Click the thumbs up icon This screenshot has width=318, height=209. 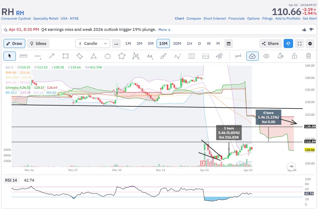pyautogui.click(x=304, y=30)
